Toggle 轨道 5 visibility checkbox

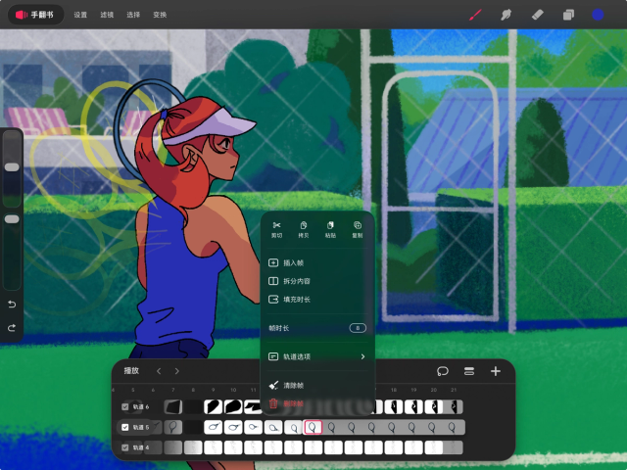(x=124, y=427)
